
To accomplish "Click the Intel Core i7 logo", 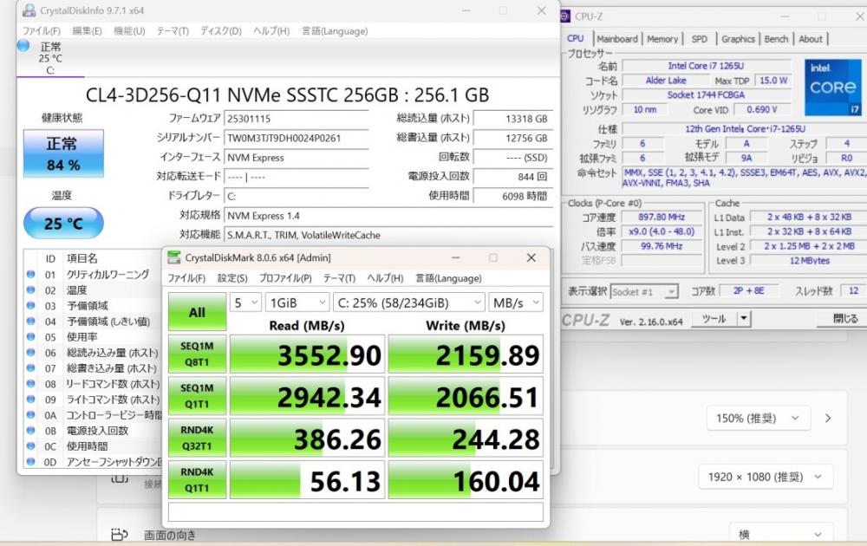I will click(832, 88).
